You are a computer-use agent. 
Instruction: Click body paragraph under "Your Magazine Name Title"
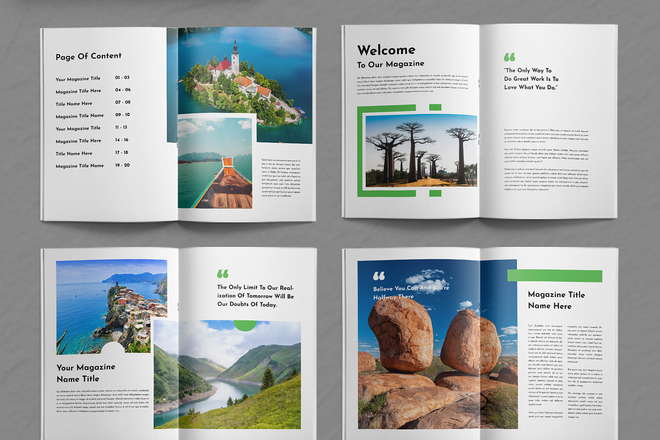102,400
